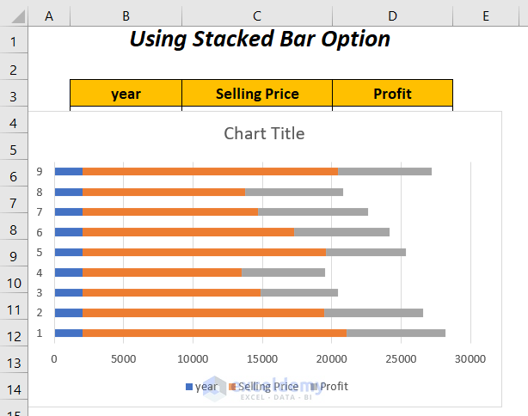The image size is (528, 416).
Task: Select column B header
Action: coord(126,15)
